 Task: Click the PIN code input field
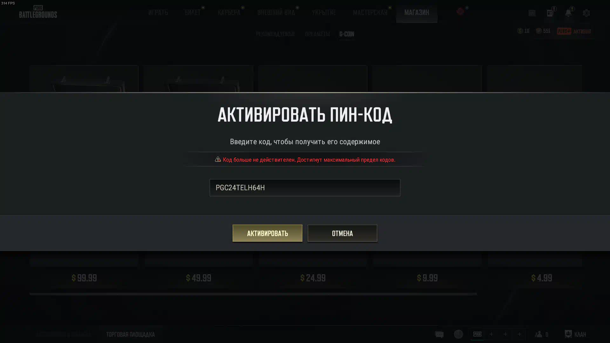click(x=305, y=188)
